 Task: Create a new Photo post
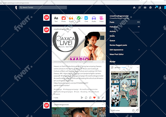pos(63,19)
